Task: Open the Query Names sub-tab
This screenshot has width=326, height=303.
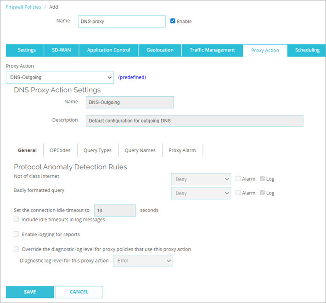Action: tap(140, 150)
